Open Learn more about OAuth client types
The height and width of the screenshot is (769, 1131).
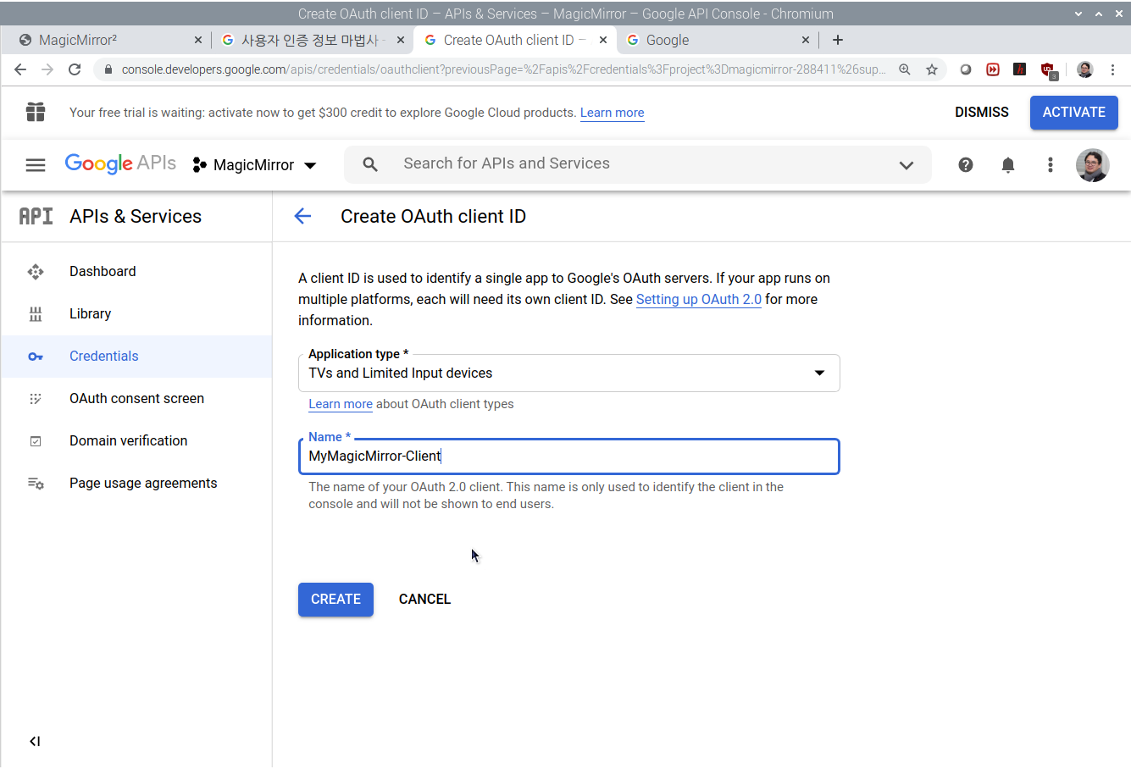[x=341, y=404]
